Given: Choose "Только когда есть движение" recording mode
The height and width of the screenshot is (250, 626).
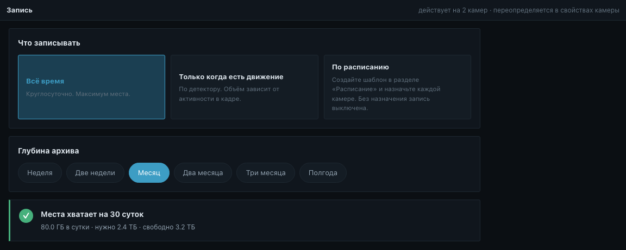Looking at the screenshot, I should click(x=245, y=87).
